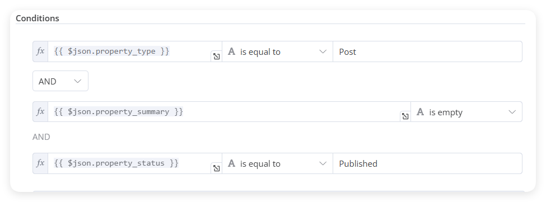Click the Conditions section header
Image resolution: width=546 pixels, height=202 pixels.
[38, 18]
